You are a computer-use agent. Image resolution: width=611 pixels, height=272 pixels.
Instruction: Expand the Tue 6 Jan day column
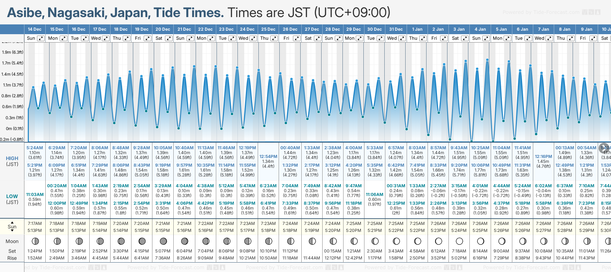click(528, 38)
